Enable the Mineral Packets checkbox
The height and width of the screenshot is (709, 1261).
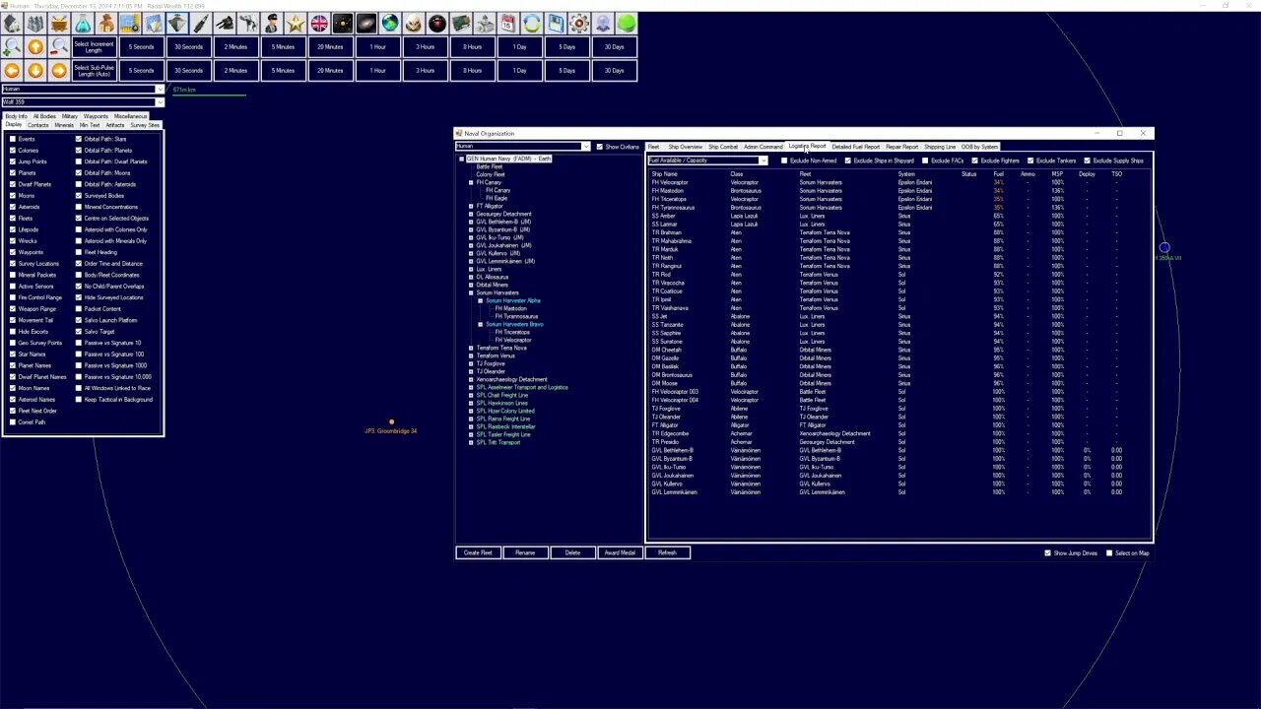tap(13, 275)
